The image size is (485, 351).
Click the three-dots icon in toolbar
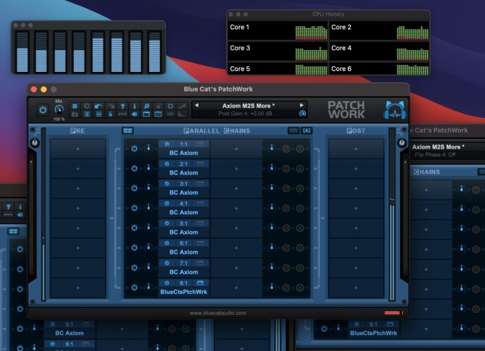(123, 114)
